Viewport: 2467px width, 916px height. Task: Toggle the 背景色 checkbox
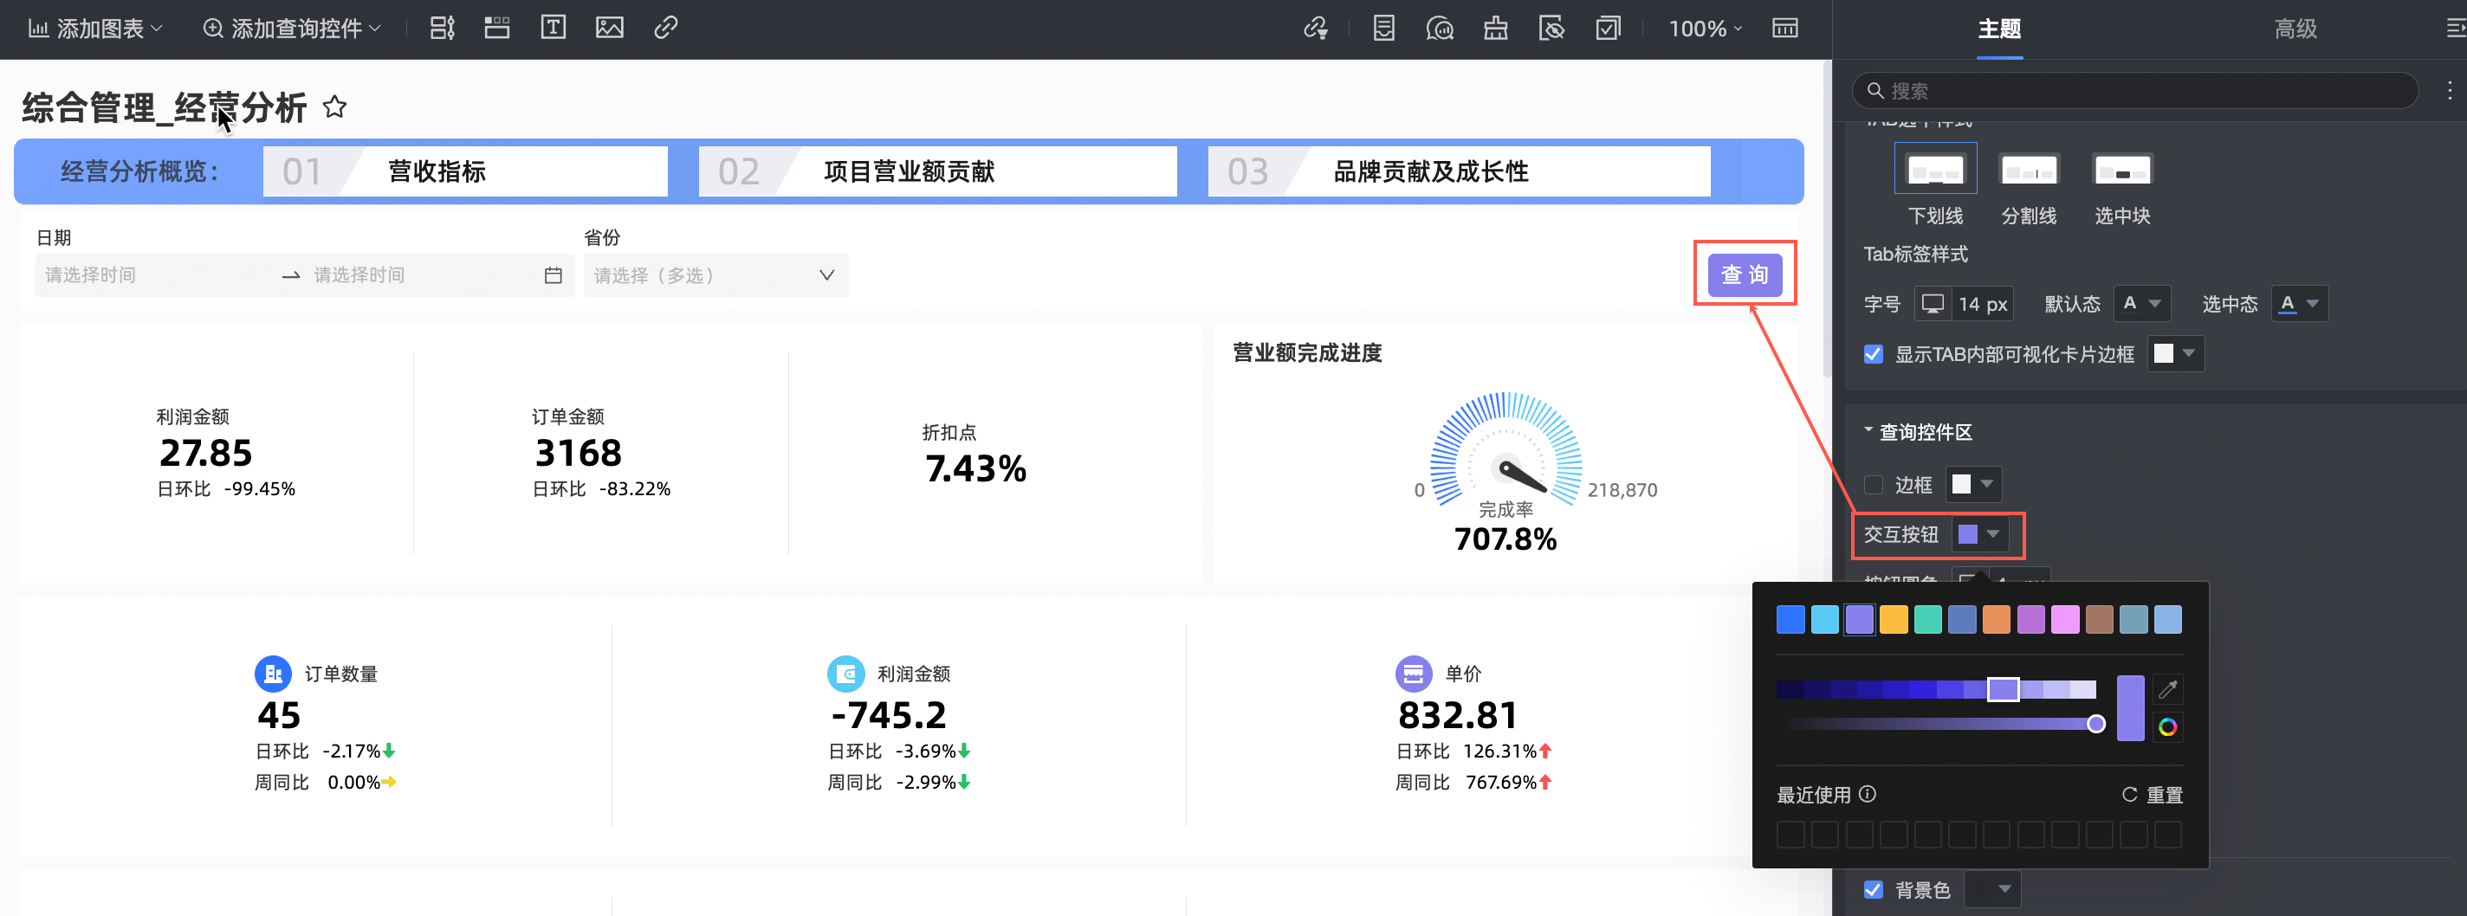pos(1874,889)
